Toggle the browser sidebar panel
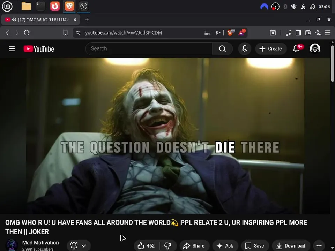Image resolution: width=335 pixels, height=251 pixels. tap(298, 33)
